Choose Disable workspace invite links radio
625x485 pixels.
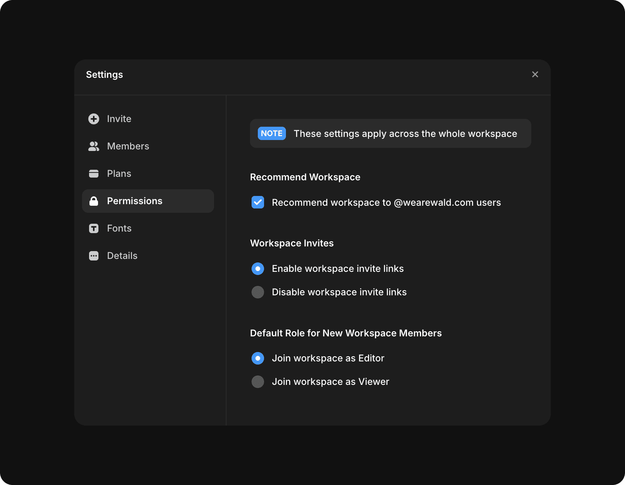coord(258,292)
